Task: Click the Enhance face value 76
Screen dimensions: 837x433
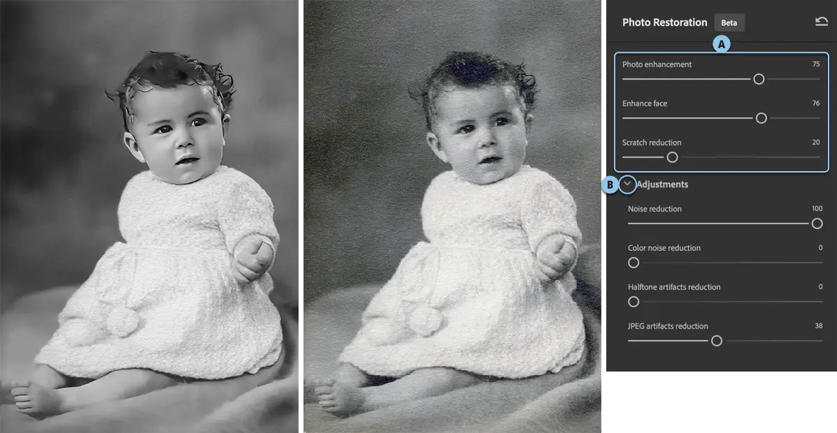Action: tap(815, 103)
